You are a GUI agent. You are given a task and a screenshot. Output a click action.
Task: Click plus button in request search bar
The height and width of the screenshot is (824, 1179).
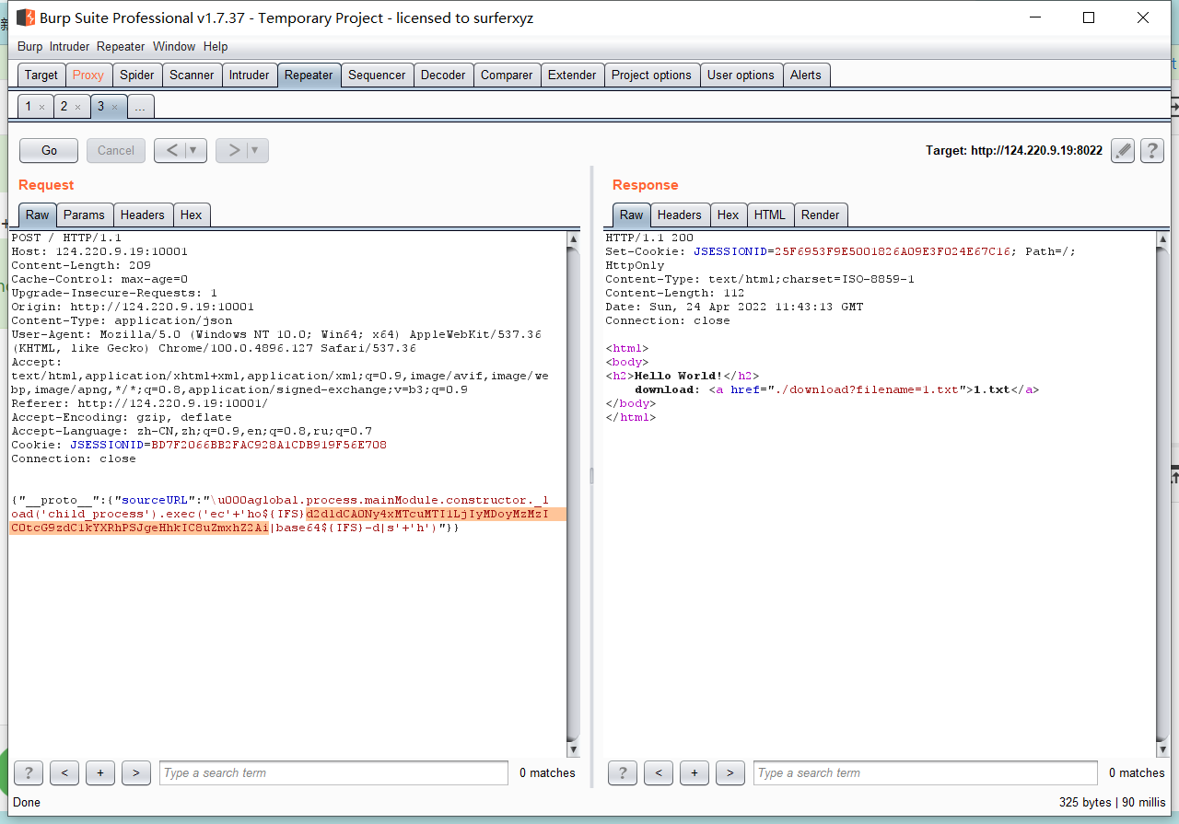[x=100, y=772]
